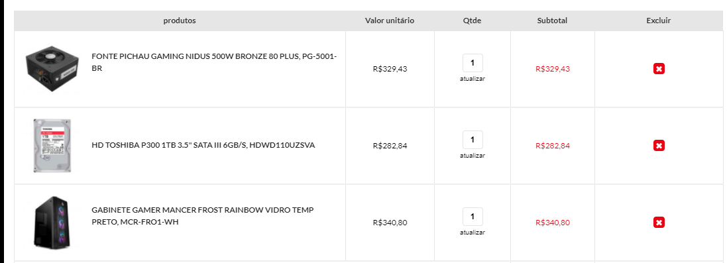This screenshot has width=727, height=263.
Task: Edit quantity field for Fonte Pichau
Action: (x=473, y=63)
